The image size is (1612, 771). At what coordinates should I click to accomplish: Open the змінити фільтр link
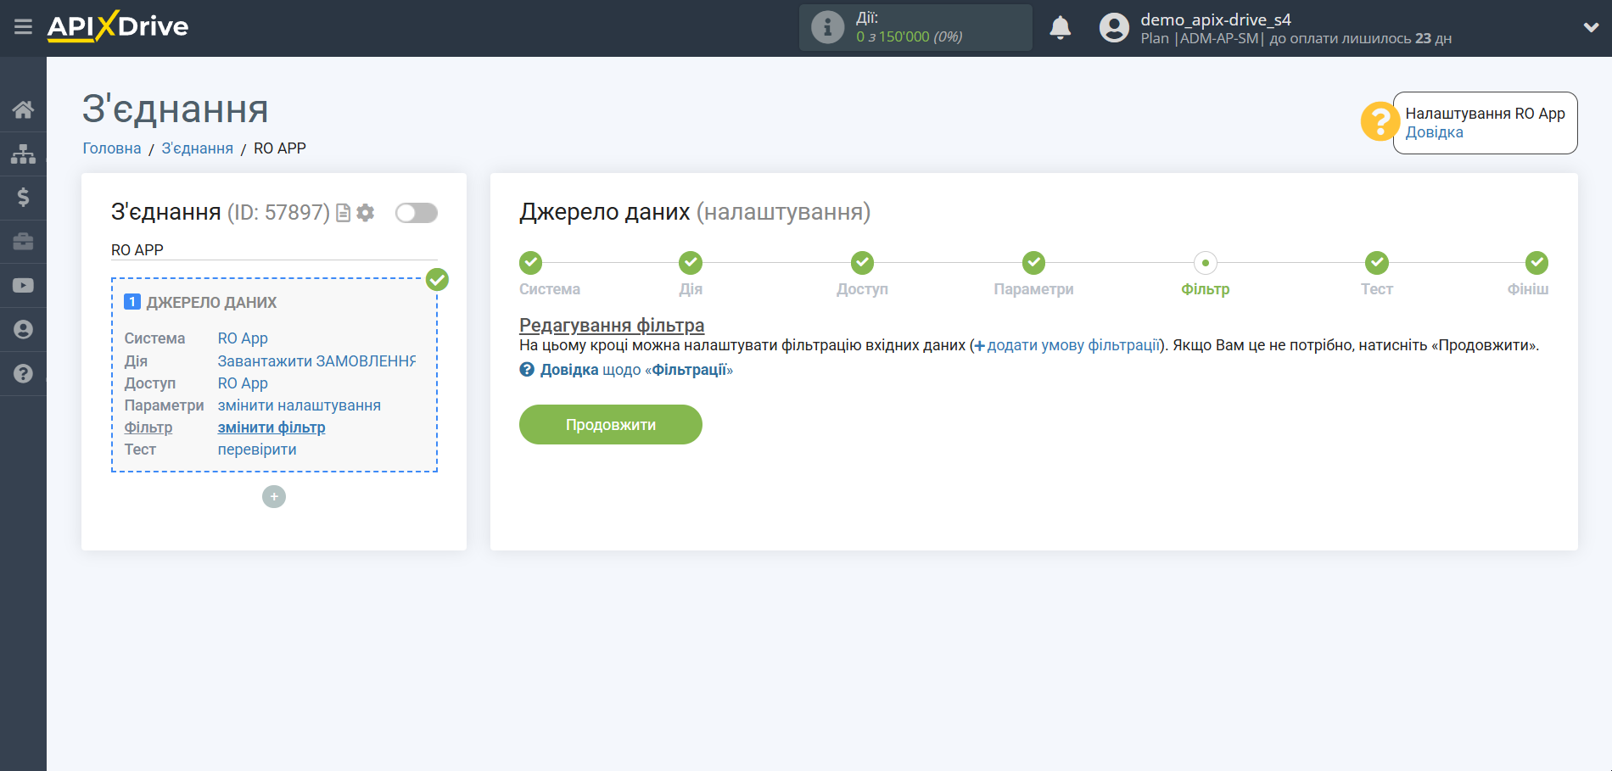(271, 427)
